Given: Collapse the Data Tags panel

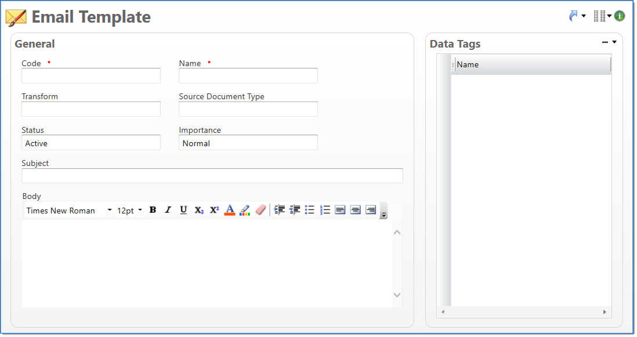Looking at the screenshot, I should [x=605, y=42].
